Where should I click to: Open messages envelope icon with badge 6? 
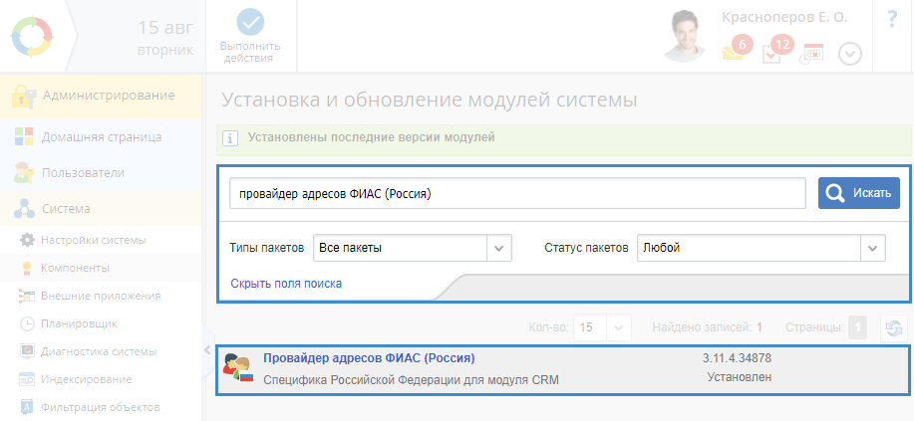(x=734, y=54)
